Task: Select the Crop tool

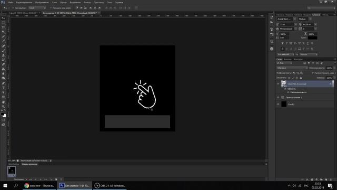Action: click(x=3, y=36)
